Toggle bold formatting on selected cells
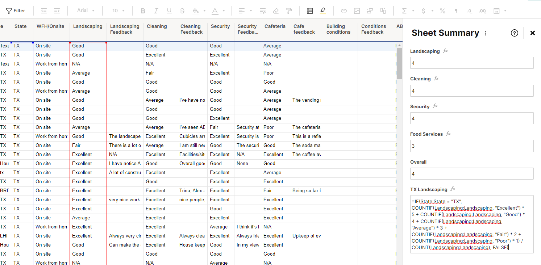The height and width of the screenshot is (265, 541). pos(143,10)
